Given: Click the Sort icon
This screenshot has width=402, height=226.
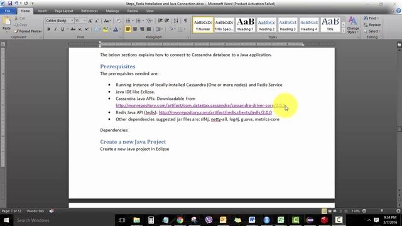Looking at the screenshot, I should click(176, 21).
